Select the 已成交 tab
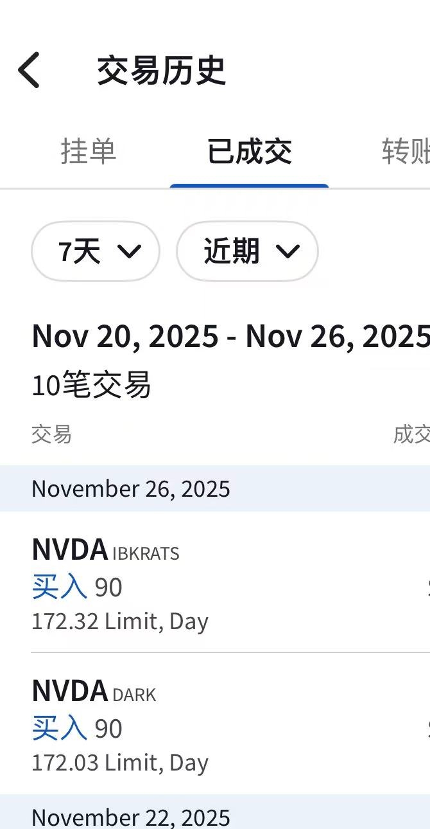Viewport: 430px width, 829px height. (249, 152)
